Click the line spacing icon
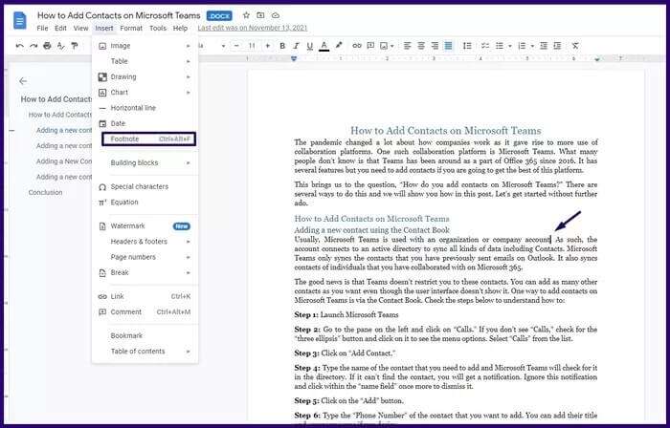670x428 pixels. coord(469,46)
